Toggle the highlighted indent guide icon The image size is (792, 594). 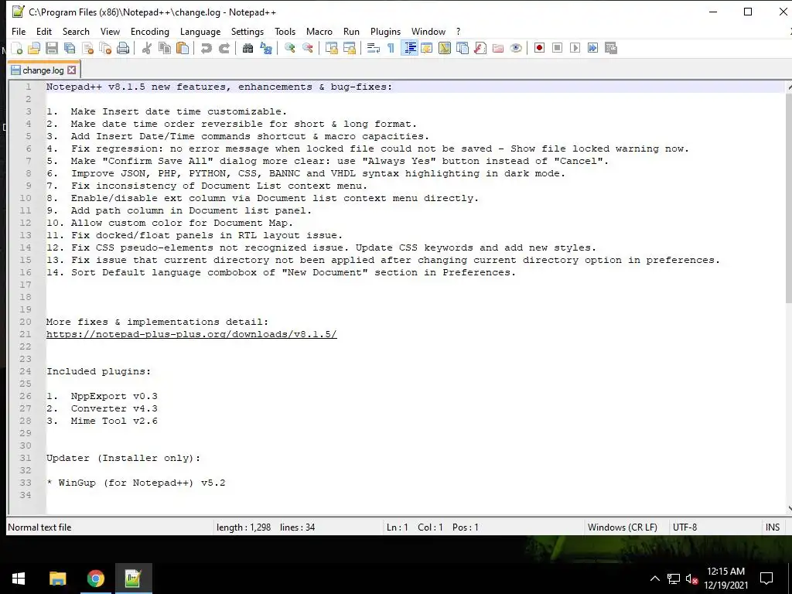click(x=409, y=48)
